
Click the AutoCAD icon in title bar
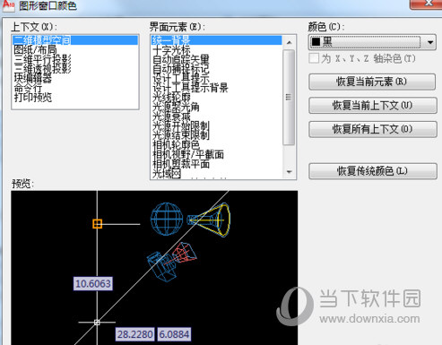click(8, 5)
